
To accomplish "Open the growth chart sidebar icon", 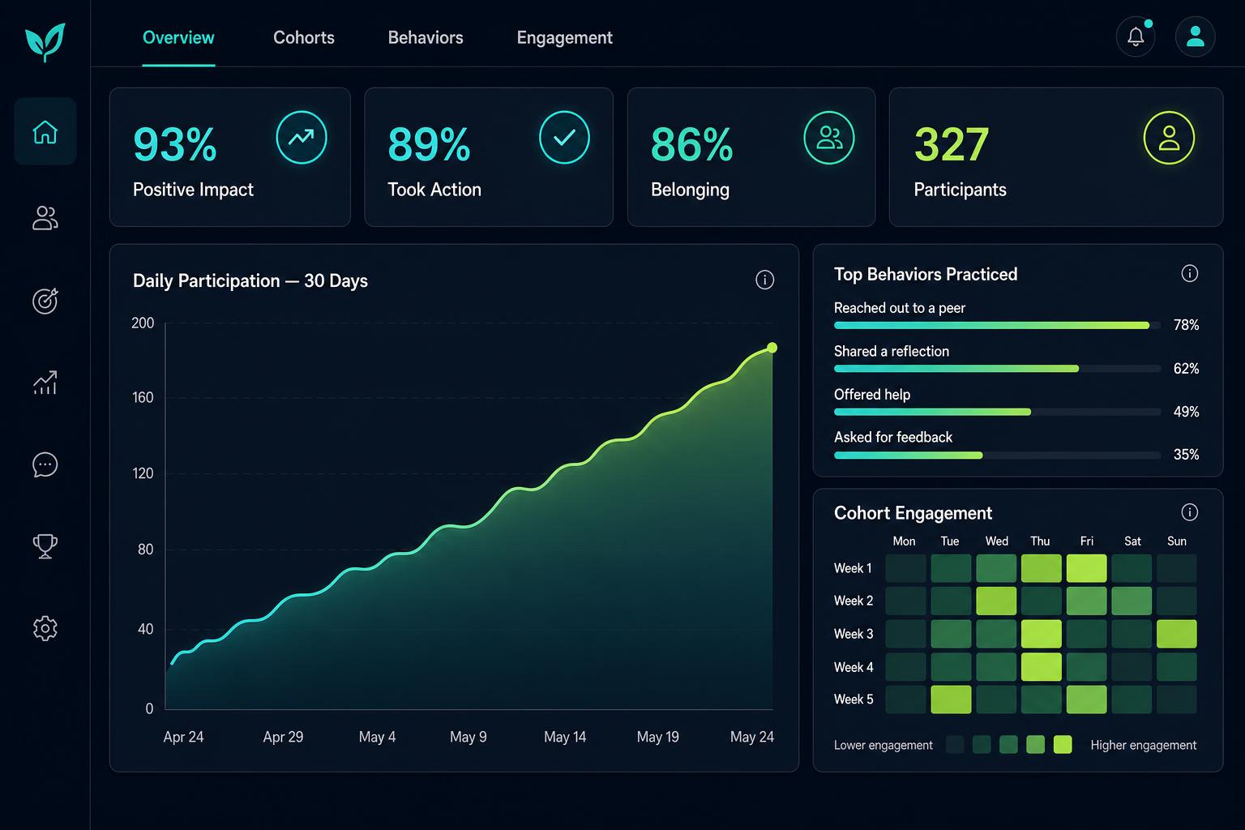I will [45, 383].
